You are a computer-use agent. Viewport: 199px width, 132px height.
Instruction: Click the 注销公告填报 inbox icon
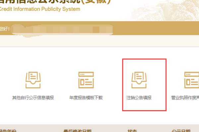(139, 80)
